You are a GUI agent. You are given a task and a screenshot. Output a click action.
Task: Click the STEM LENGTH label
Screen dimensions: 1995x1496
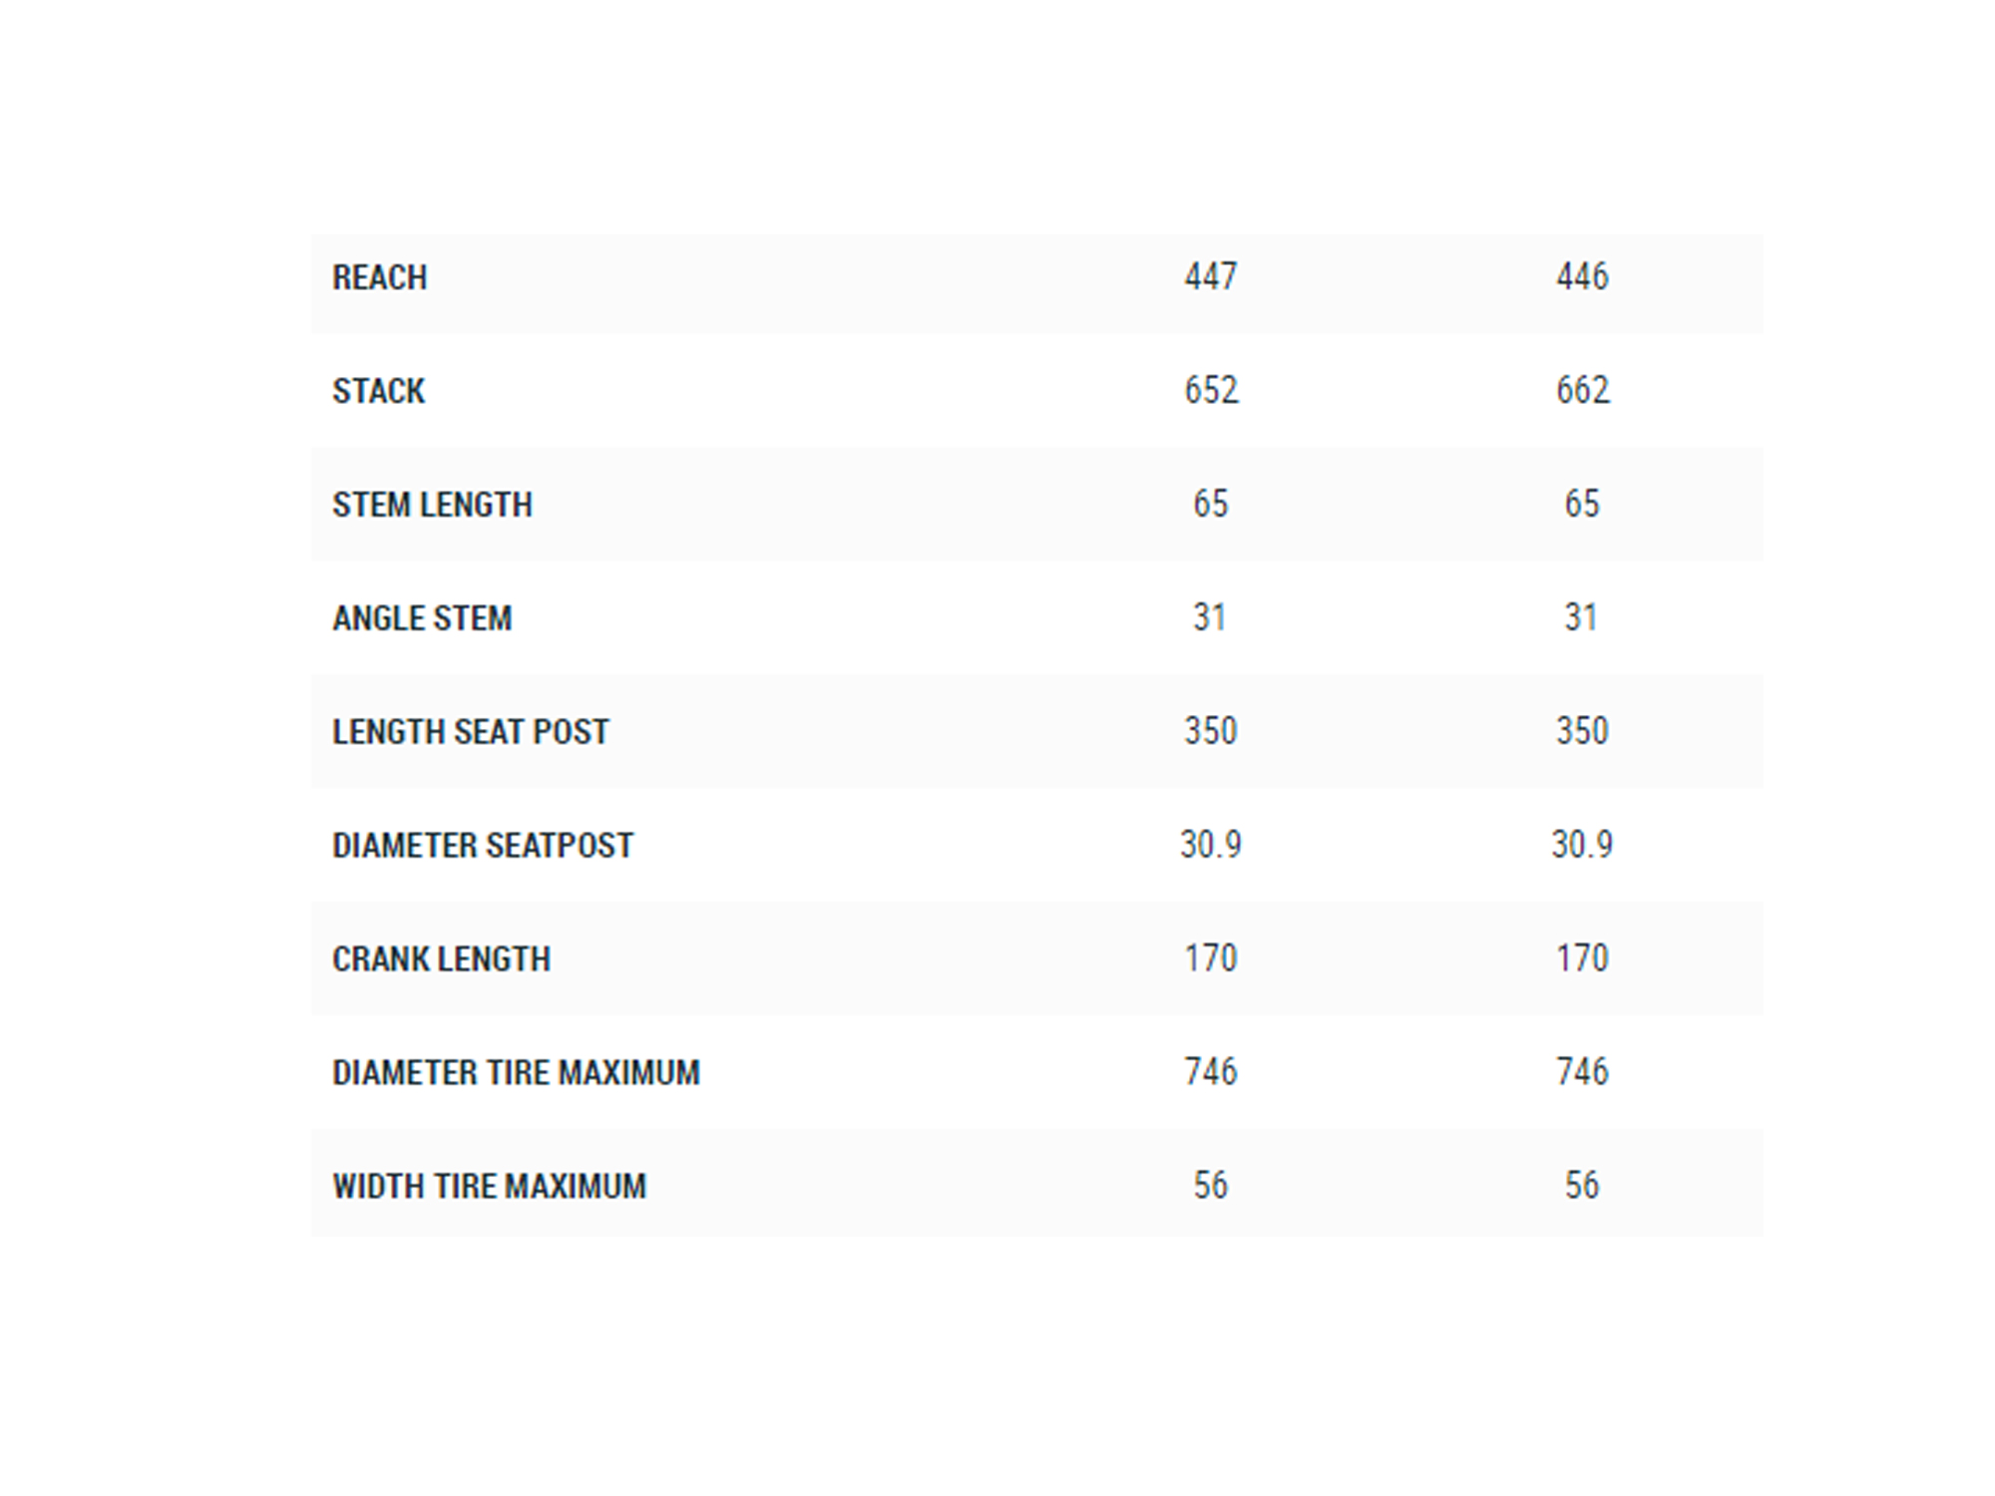(x=432, y=505)
